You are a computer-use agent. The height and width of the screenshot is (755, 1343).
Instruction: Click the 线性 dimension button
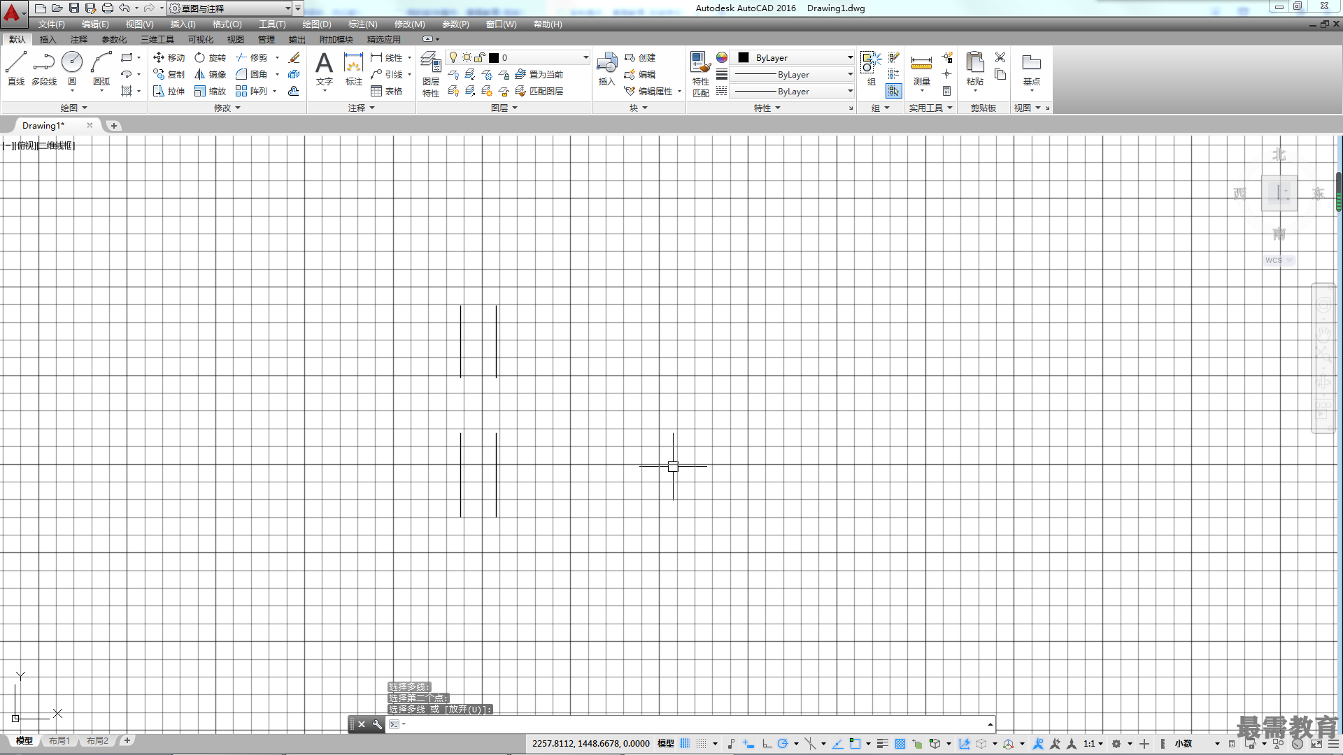click(x=387, y=57)
